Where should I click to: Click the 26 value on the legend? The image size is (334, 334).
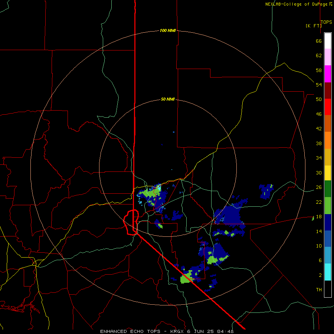[319, 187]
